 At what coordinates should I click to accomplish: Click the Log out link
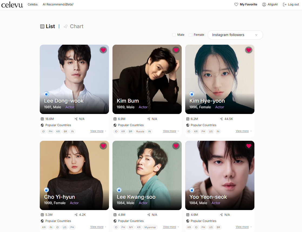point(291,4)
